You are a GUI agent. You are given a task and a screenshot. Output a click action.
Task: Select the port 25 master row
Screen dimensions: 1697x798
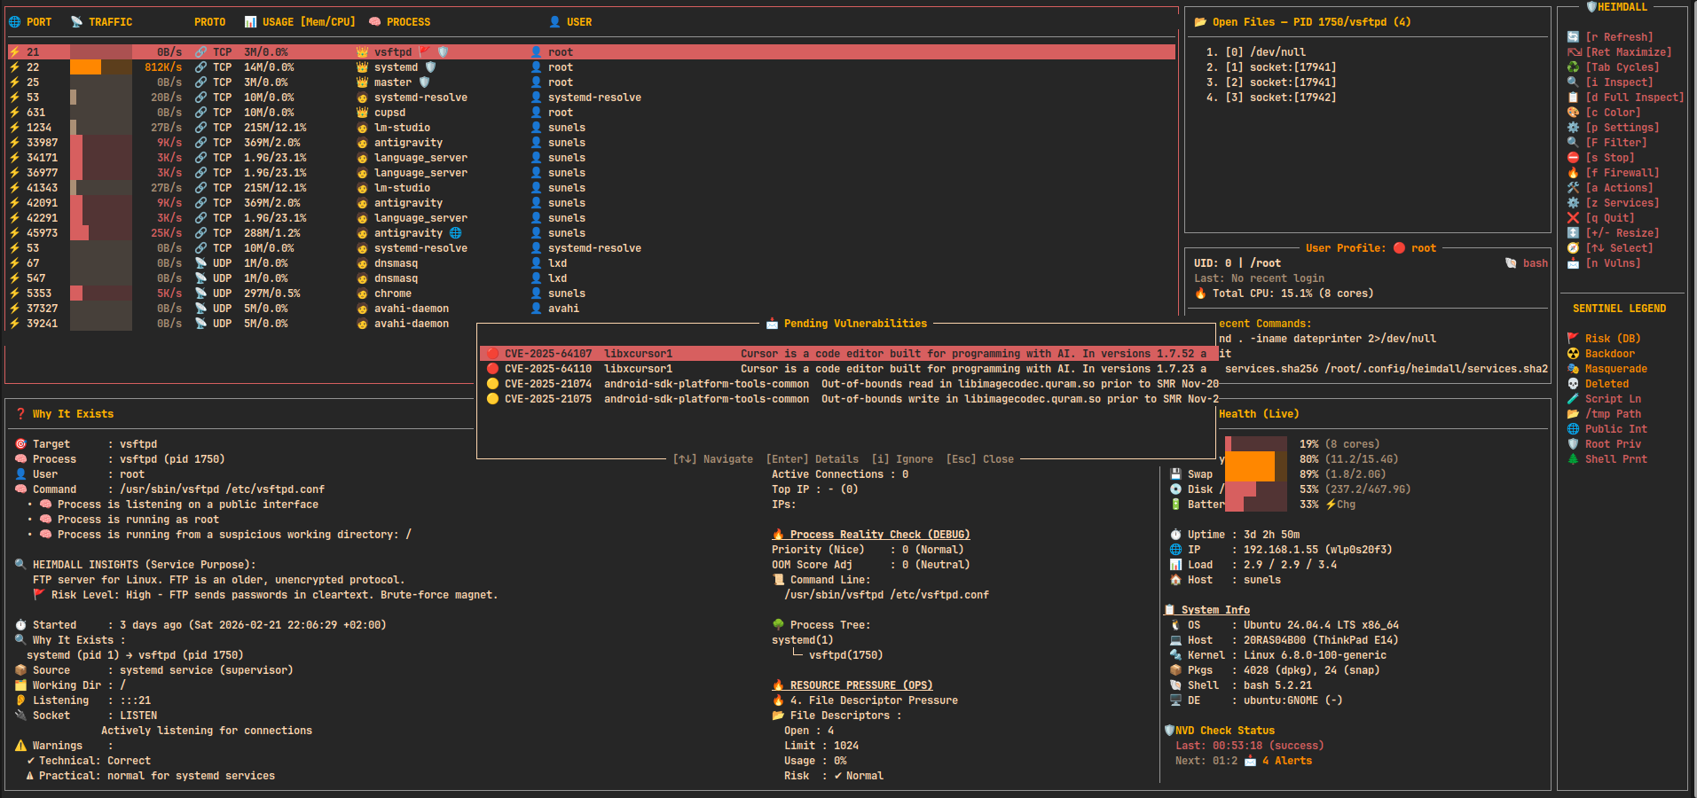click(x=592, y=82)
